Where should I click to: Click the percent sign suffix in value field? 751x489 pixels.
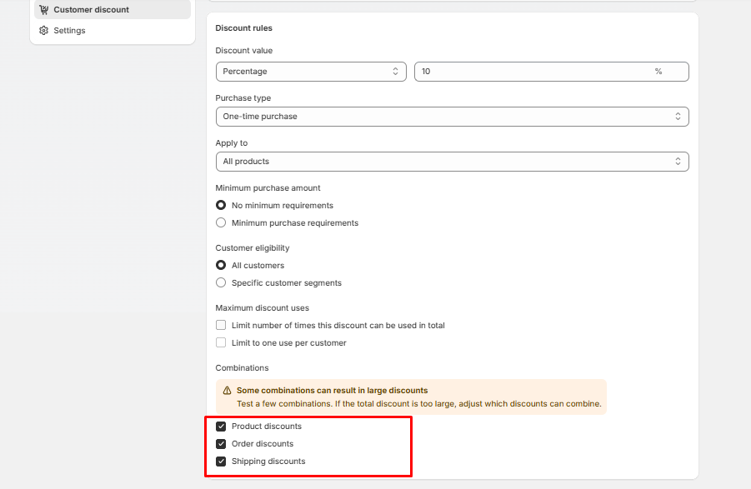(658, 72)
